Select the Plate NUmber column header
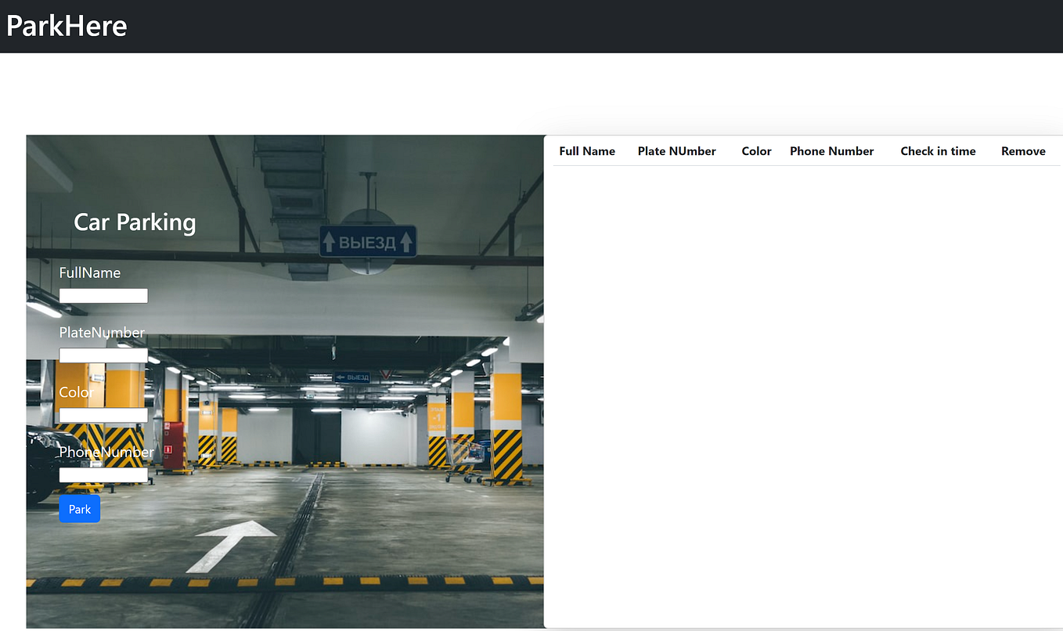 coord(676,151)
